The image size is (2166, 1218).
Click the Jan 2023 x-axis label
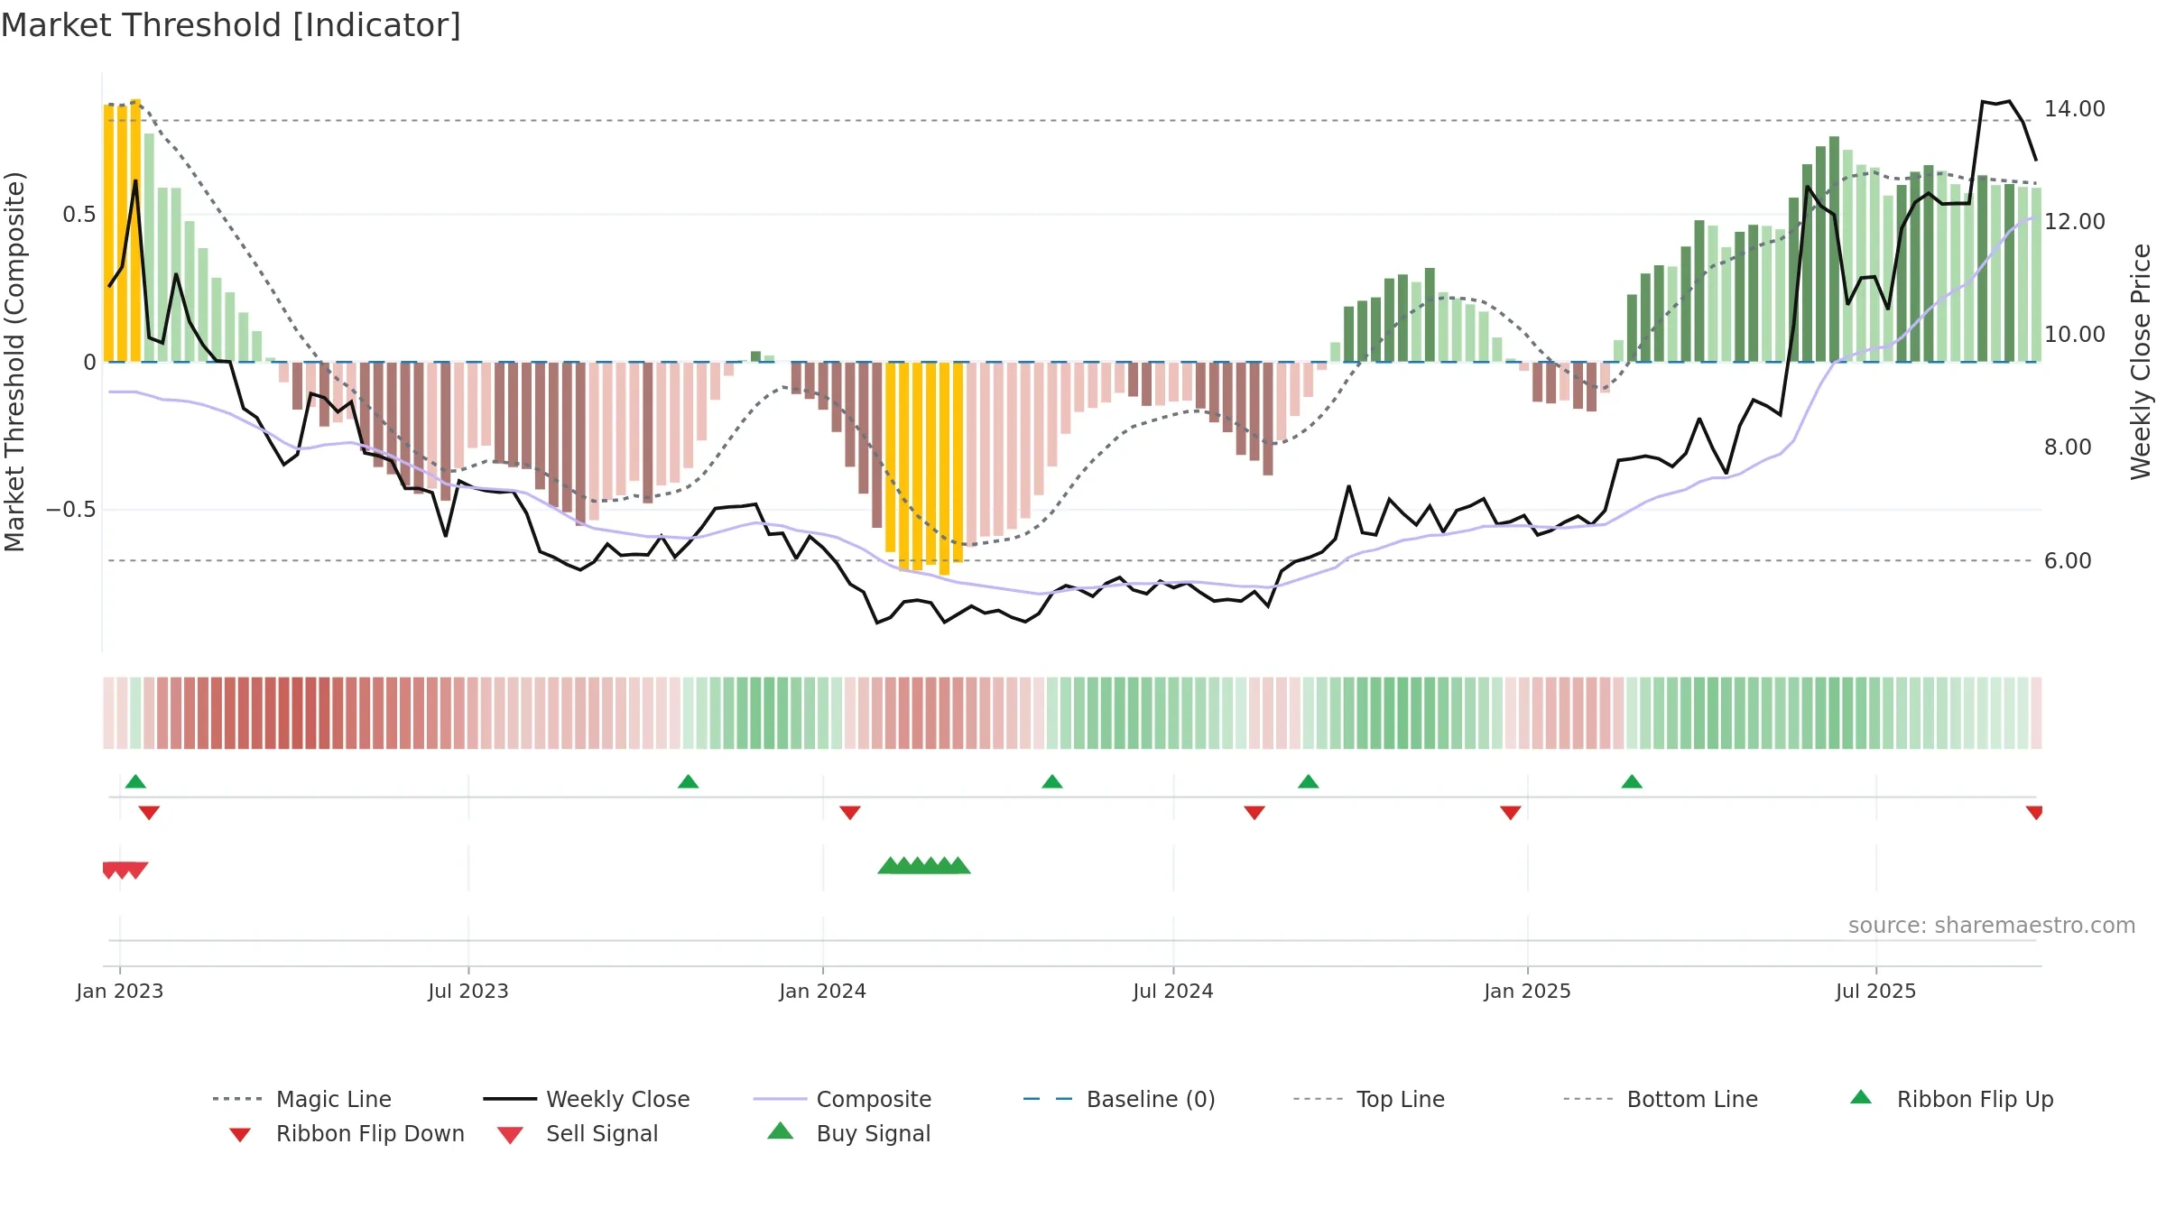(120, 992)
